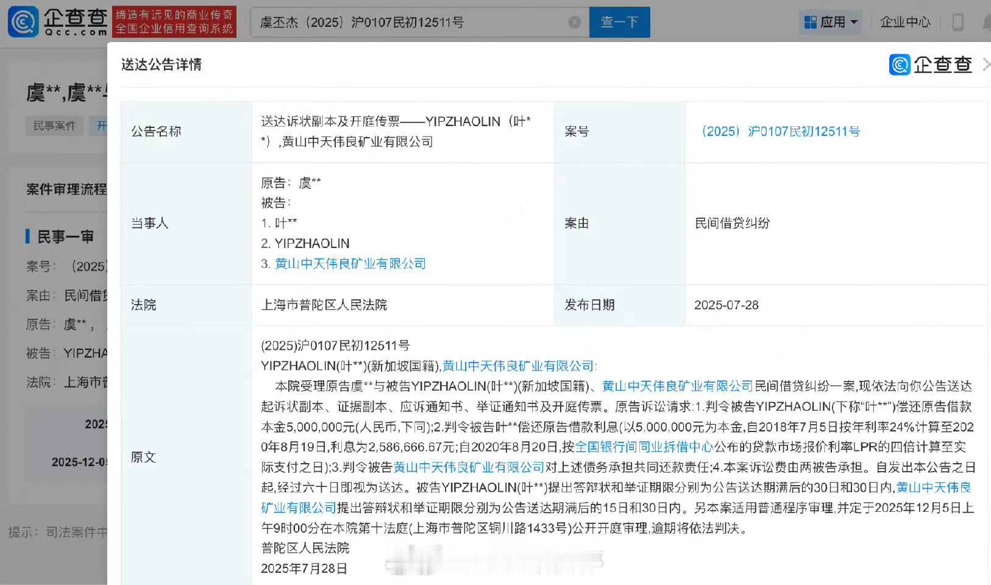991x585 pixels.
Task: Click the Qcc.com logo icon in header
Action: pyautogui.click(x=23, y=22)
